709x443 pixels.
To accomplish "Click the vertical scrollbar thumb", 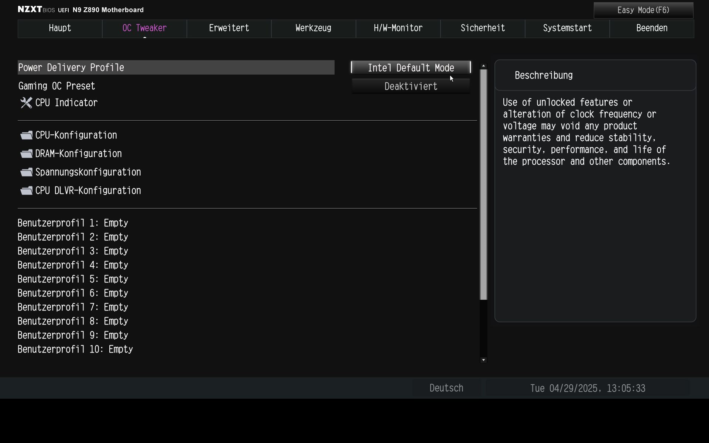I will 483,185.
